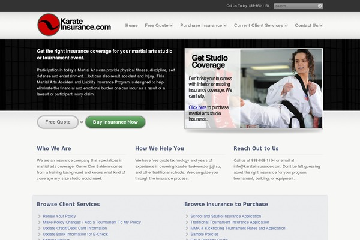The height and width of the screenshot is (240, 360).
Task: Select the first slideshow dot indicator
Action: pyautogui.click(x=250, y=127)
